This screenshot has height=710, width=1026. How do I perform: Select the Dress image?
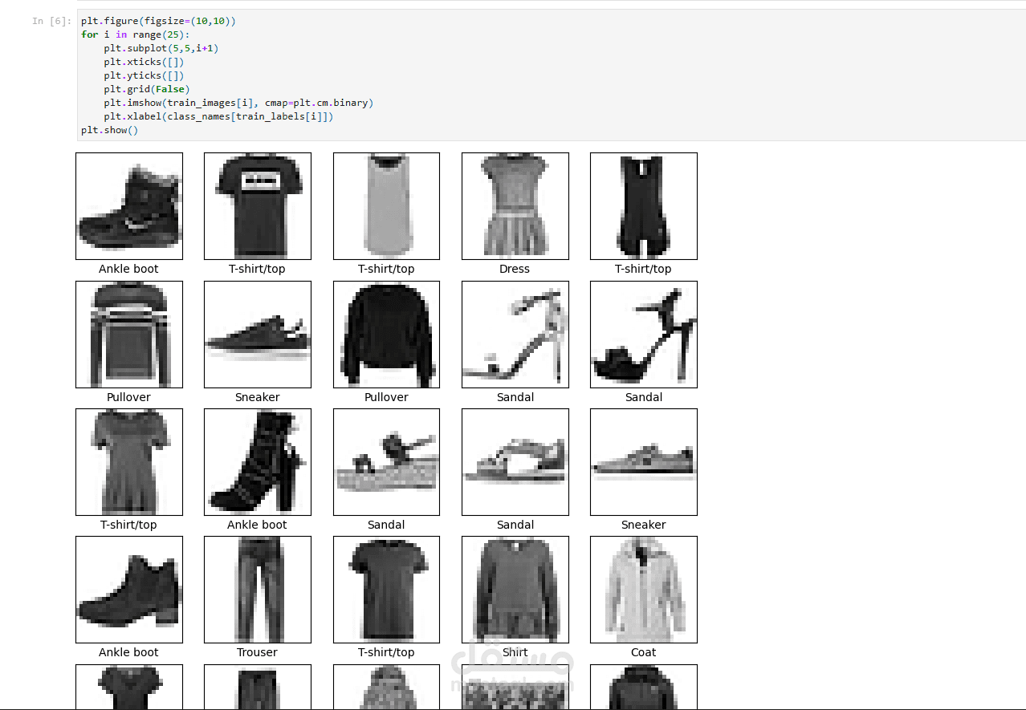tap(515, 206)
